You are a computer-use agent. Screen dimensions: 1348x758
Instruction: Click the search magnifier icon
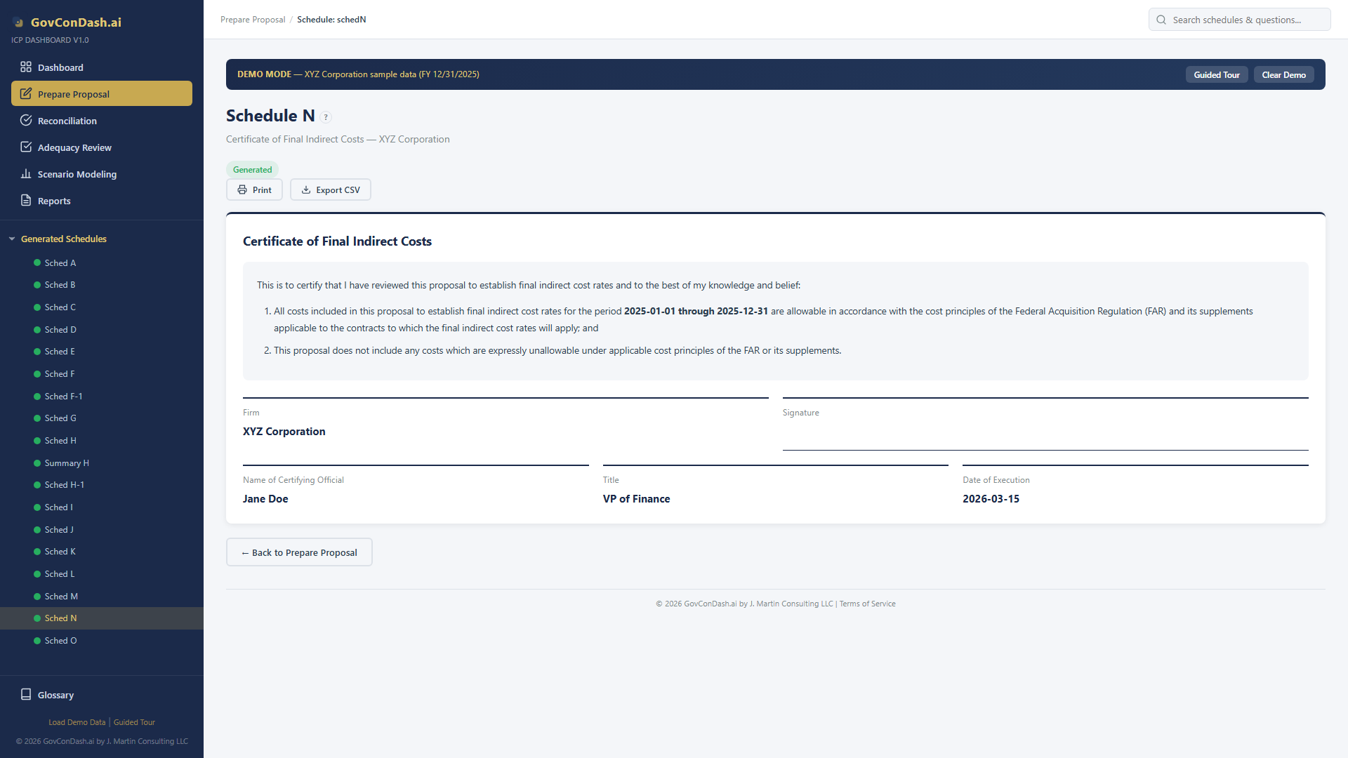click(x=1161, y=20)
